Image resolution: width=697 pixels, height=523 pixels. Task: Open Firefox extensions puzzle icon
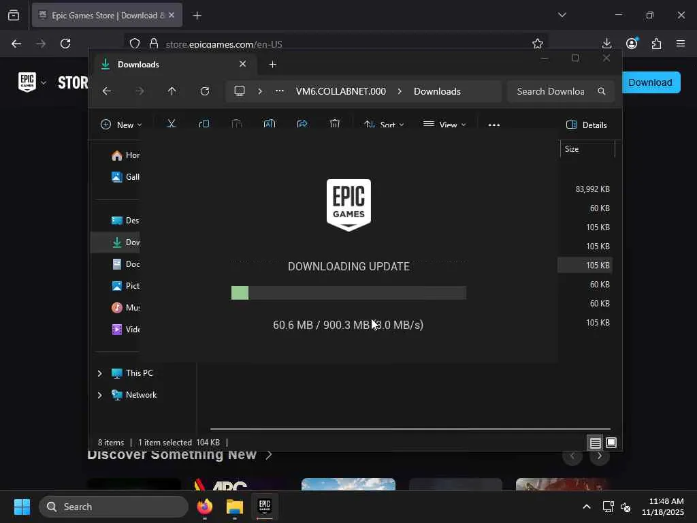click(x=657, y=44)
